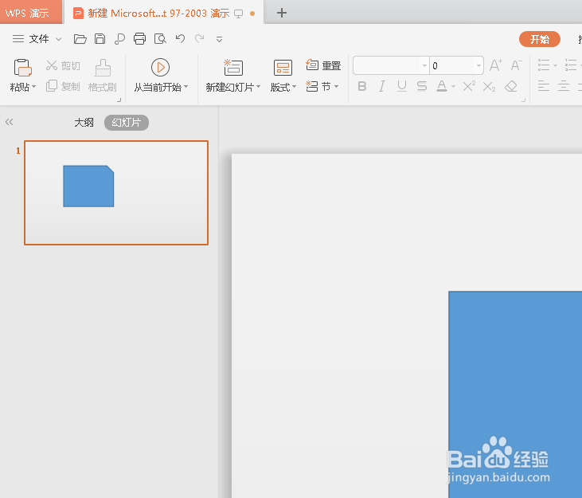
Task: Expand the 从当前开始 dropdown arrow
Action: coord(186,87)
